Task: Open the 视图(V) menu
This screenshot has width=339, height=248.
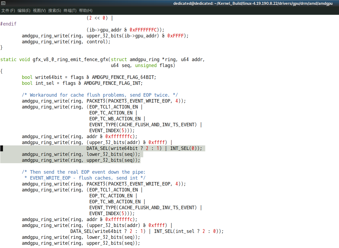Action: [x=39, y=11]
